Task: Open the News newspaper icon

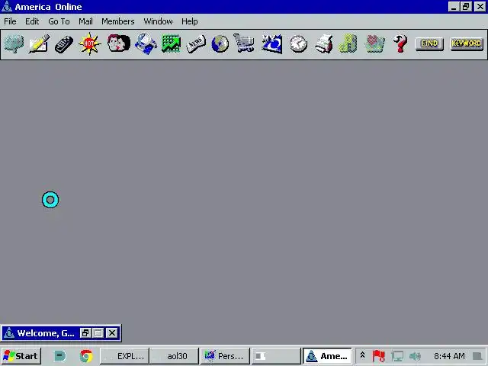Action: [x=196, y=44]
